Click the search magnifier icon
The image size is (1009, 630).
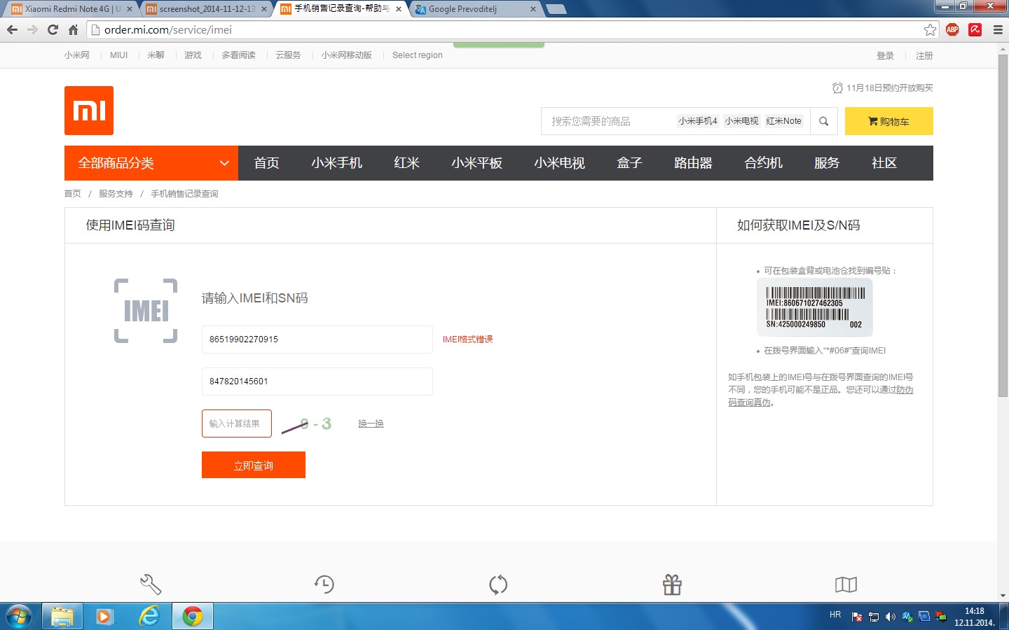coord(824,121)
